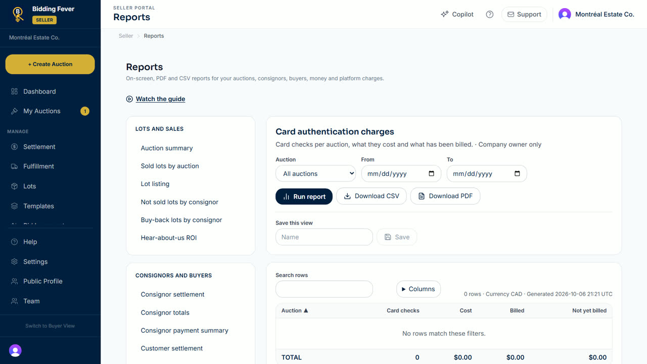The width and height of the screenshot is (647, 364).
Task: Open Buy-back lots by consignor report
Action: 181,220
